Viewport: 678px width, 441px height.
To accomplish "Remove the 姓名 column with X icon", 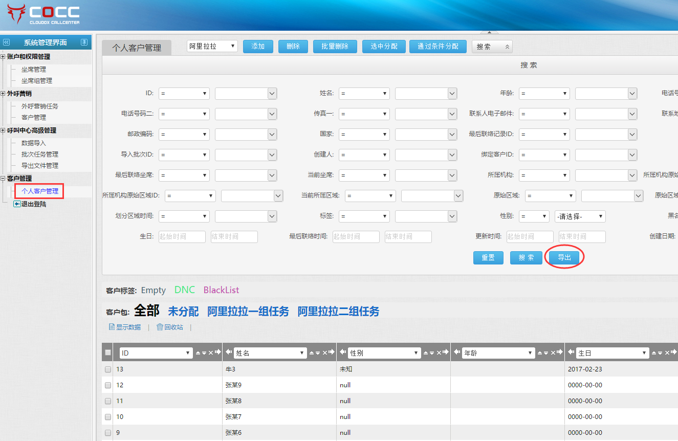I will pos(324,353).
